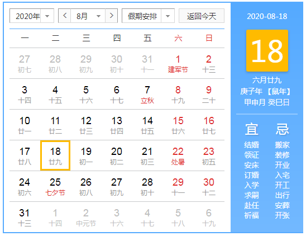Open the 假期安排 holiday dropdown
This screenshot has height=236, width=306.
(148, 16)
